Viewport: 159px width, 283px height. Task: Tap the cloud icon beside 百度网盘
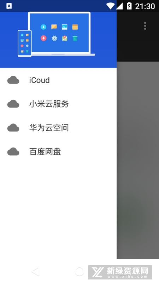click(x=13, y=151)
